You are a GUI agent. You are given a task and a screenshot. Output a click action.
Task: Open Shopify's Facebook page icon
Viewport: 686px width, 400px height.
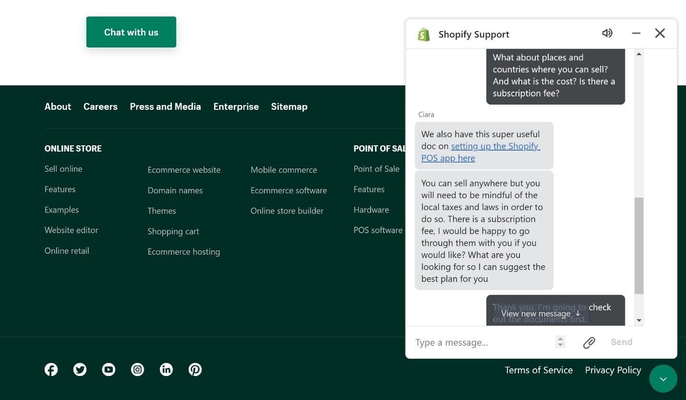51,369
